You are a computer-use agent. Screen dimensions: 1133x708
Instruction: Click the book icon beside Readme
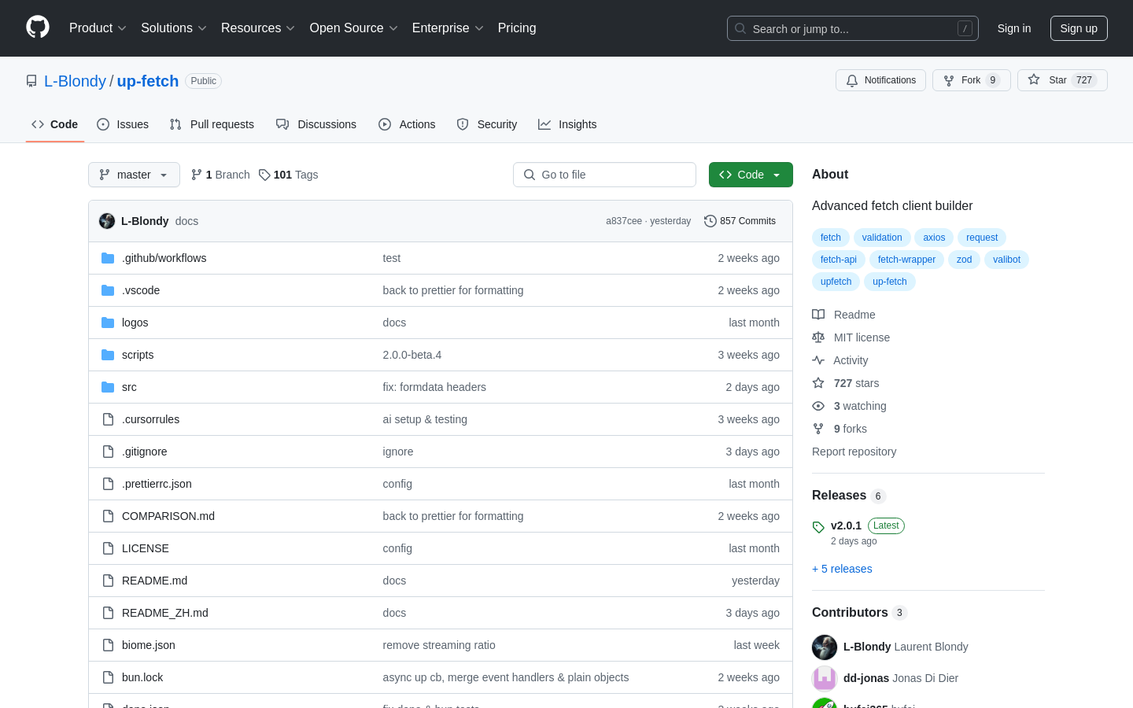(818, 315)
